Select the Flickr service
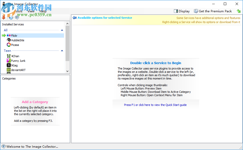Screen dimensions: 243x150 [14, 36]
